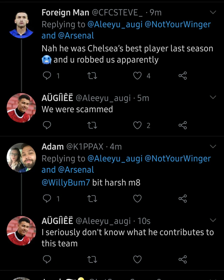Reply to the 'We were scammed' tweet
The height and width of the screenshot is (280, 224).
click(x=47, y=125)
